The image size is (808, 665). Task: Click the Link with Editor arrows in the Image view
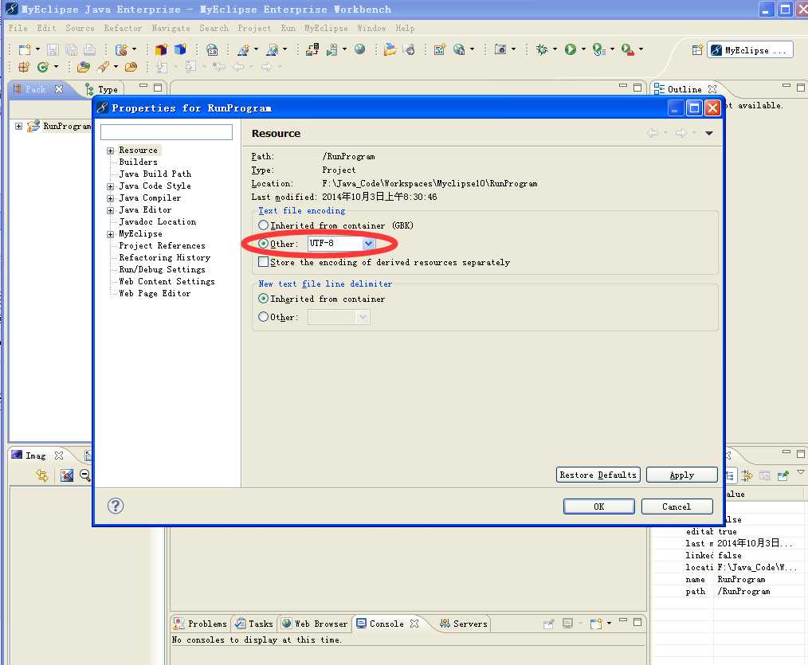tap(41, 475)
